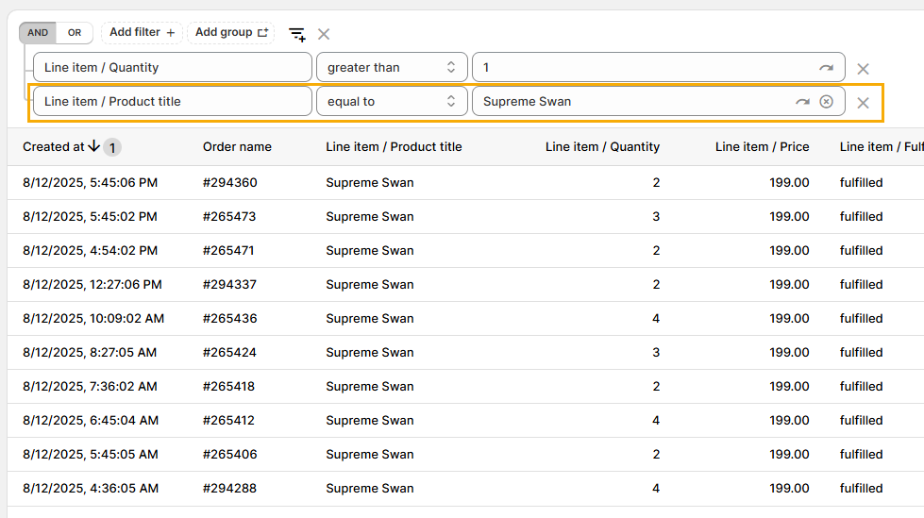Click the Add filter button
The image size is (924, 518).
tap(142, 33)
